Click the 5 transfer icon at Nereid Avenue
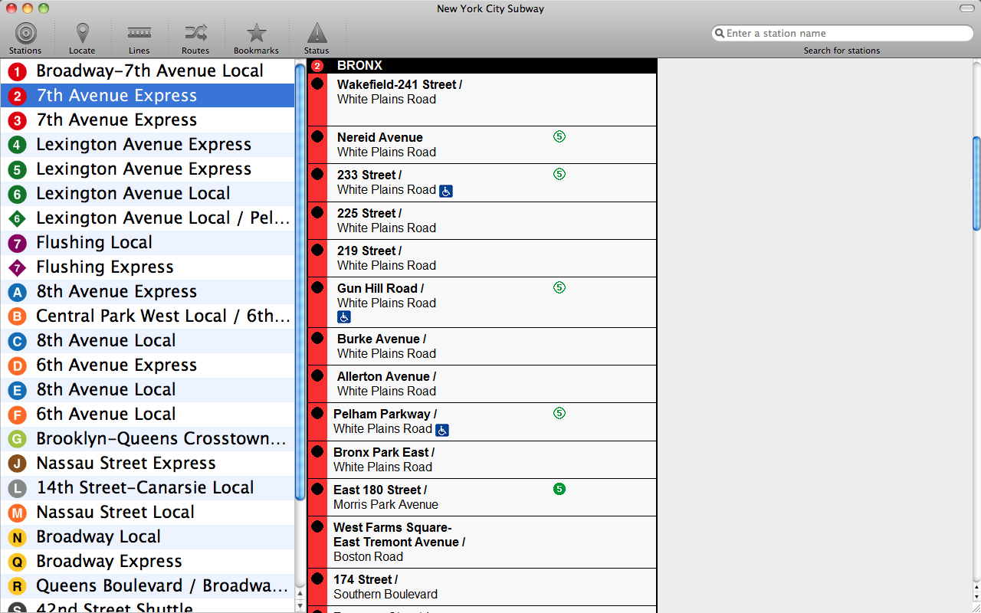Image resolution: width=981 pixels, height=613 pixels. 559,136
